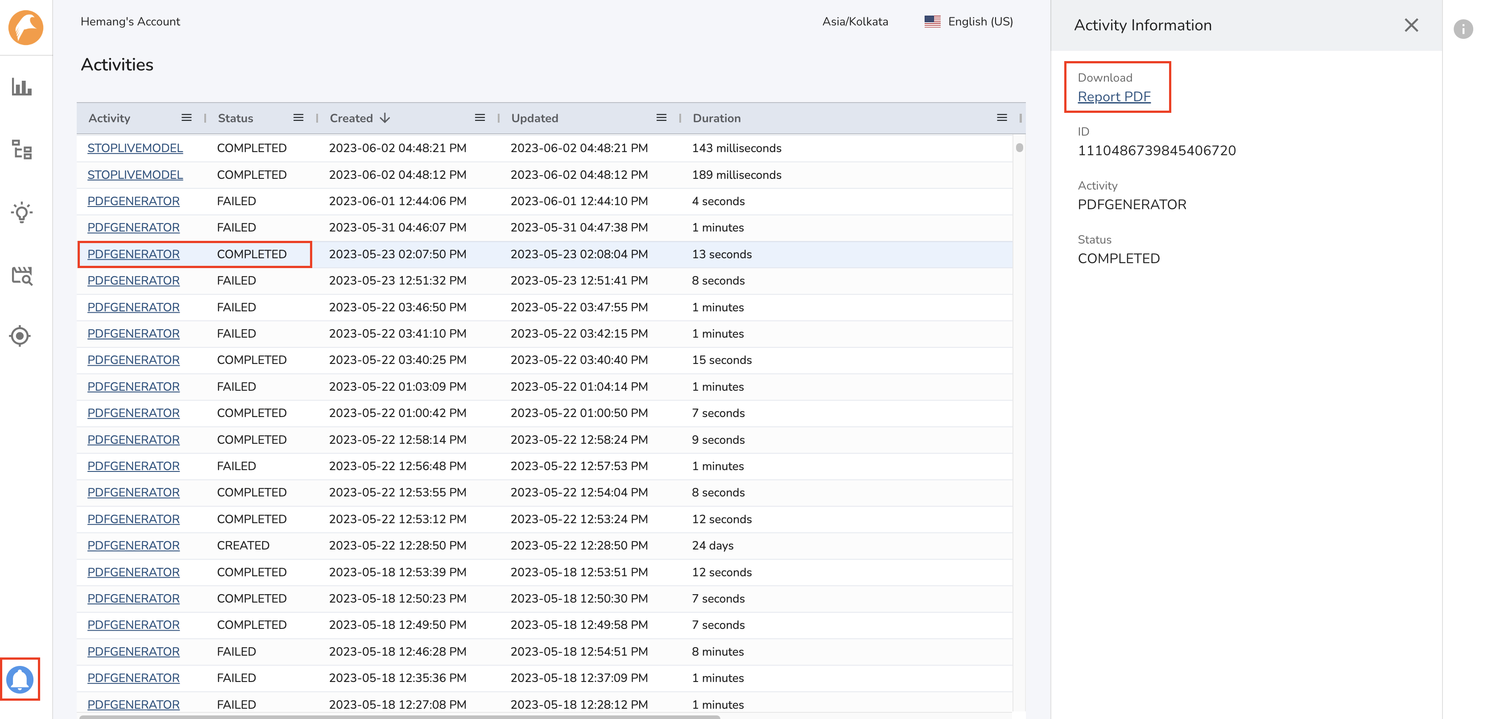
Task: Click the Activities page heading
Action: pos(117,65)
